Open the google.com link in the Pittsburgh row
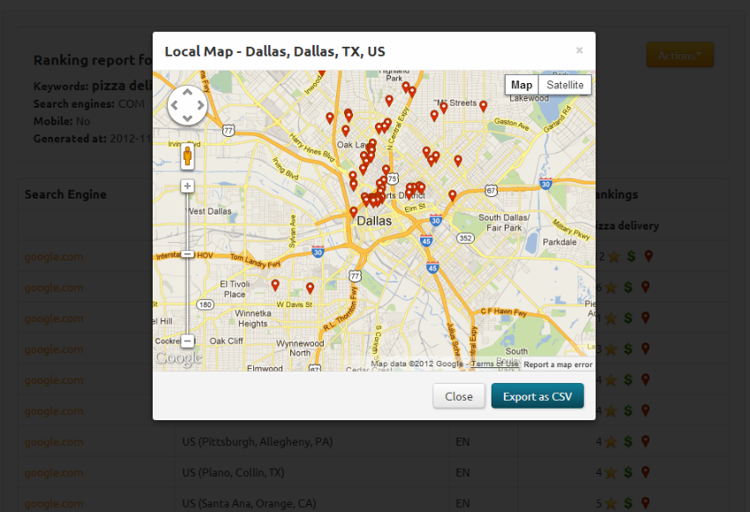 point(54,441)
